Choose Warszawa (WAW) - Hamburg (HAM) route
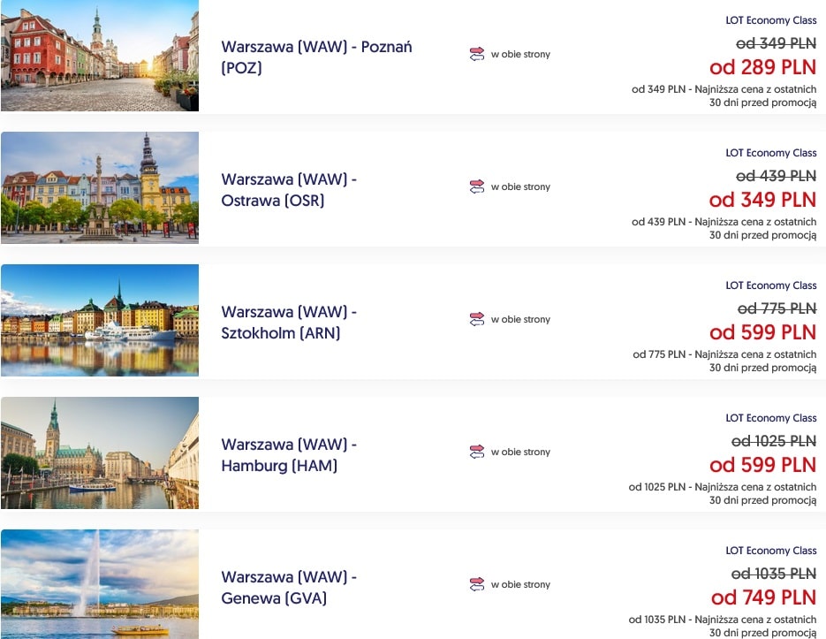The width and height of the screenshot is (826, 639). pyautogui.click(x=289, y=455)
